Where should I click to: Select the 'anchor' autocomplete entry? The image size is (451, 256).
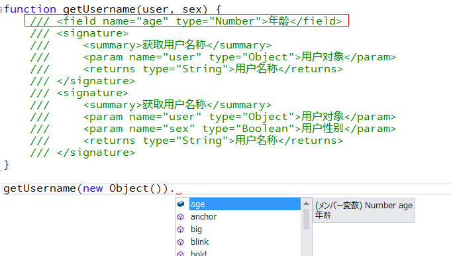click(203, 217)
